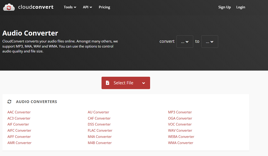Image resolution: width=268 pixels, height=156 pixels.
Task: Click the Audio Converter page heading
Action: [x=30, y=33]
